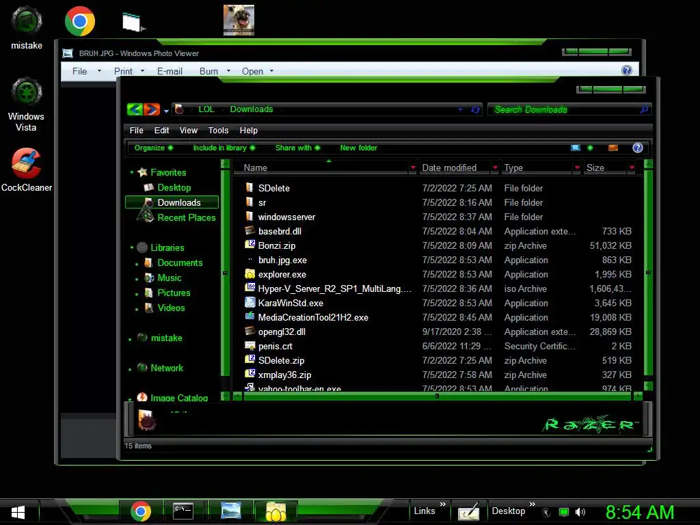Focus the Search Downloads field
The height and width of the screenshot is (525, 700).
pyautogui.click(x=565, y=109)
